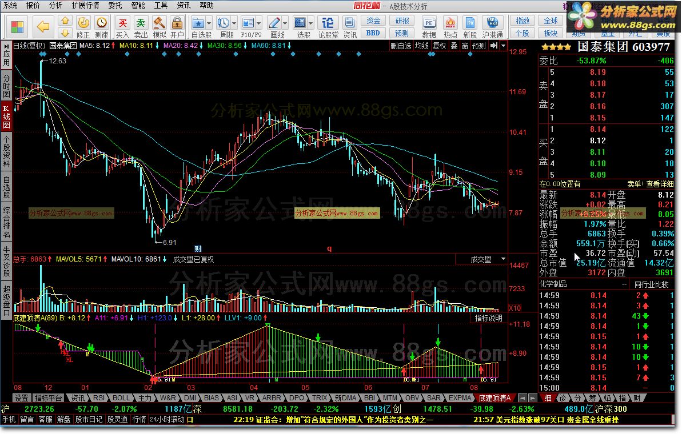Open the 热点 flame icon

tap(450, 23)
